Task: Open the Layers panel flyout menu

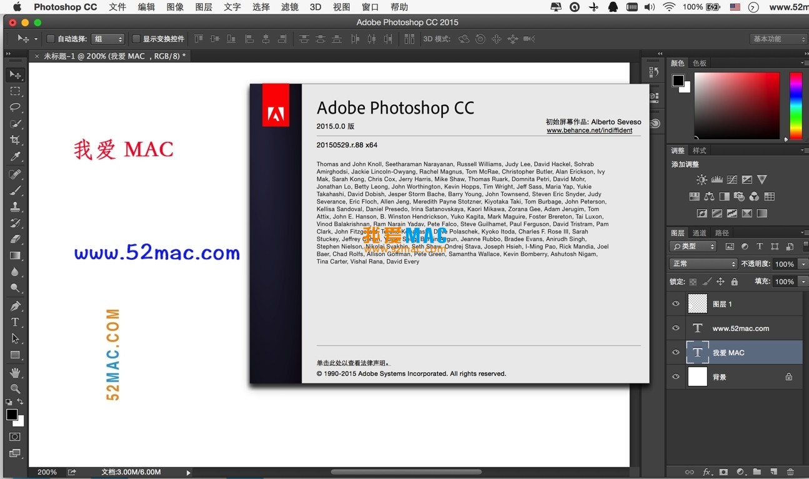Action: click(804, 233)
